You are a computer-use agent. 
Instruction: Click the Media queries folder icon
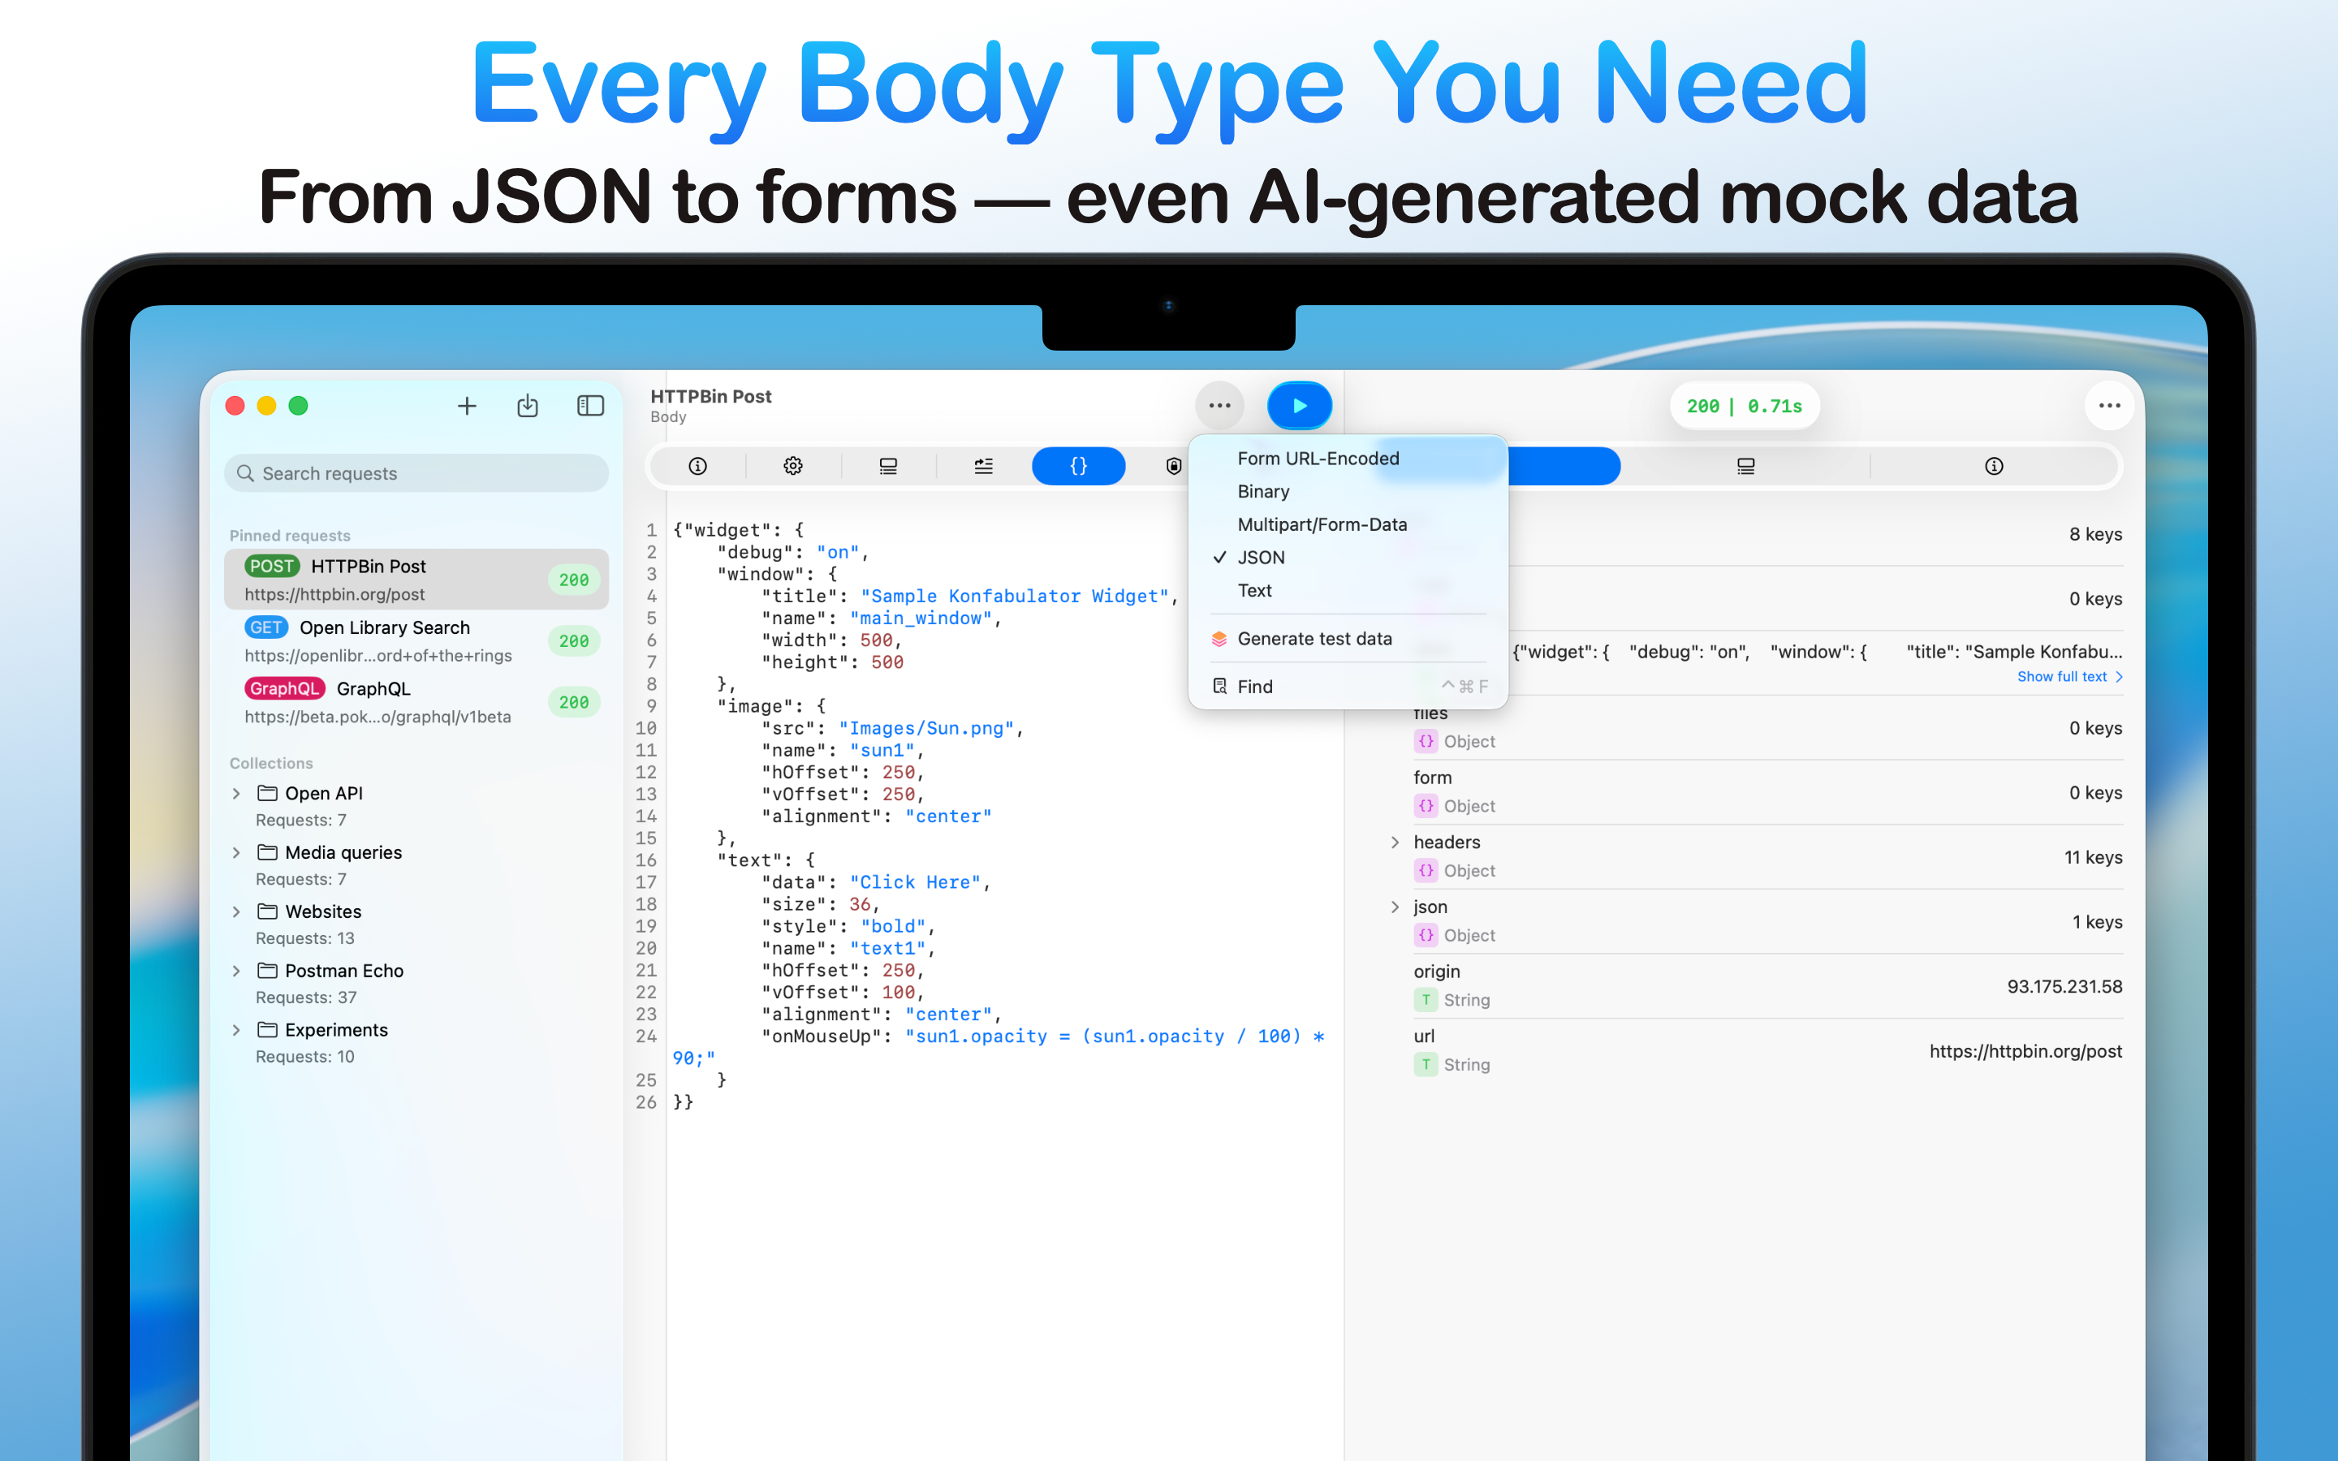(268, 852)
